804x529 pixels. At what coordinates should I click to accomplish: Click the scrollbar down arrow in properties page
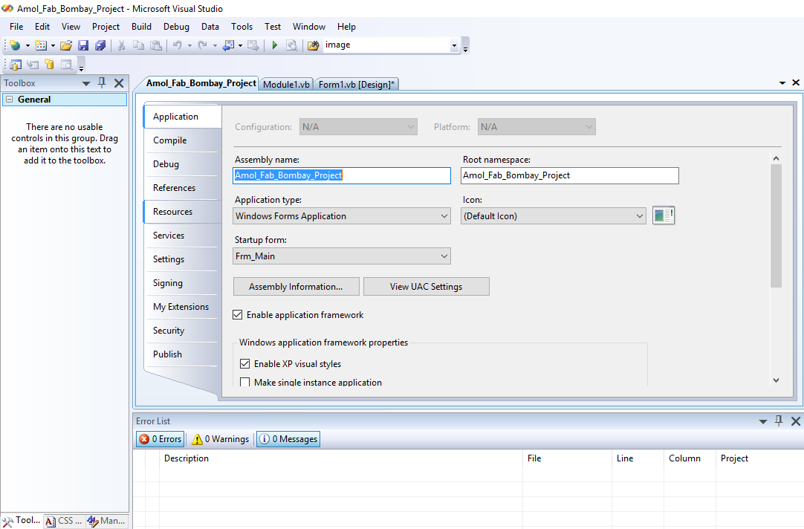(x=776, y=380)
